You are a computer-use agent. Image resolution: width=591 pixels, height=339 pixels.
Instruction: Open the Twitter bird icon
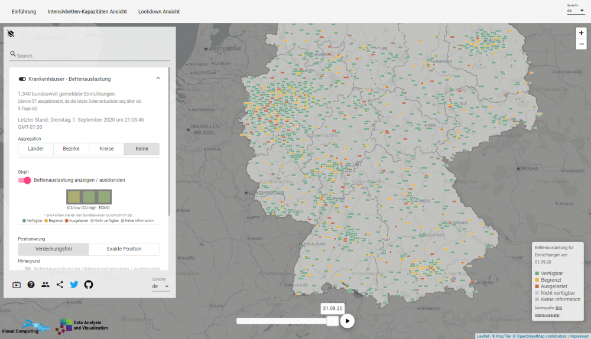[x=74, y=285]
